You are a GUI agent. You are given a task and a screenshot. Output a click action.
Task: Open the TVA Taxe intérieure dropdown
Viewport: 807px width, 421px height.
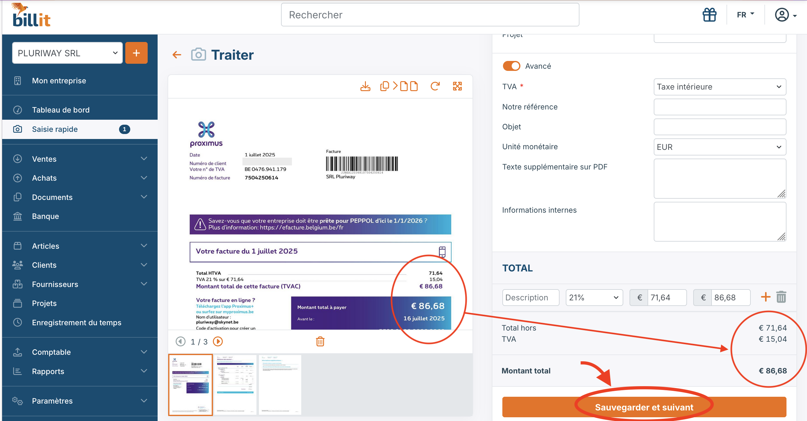(720, 87)
